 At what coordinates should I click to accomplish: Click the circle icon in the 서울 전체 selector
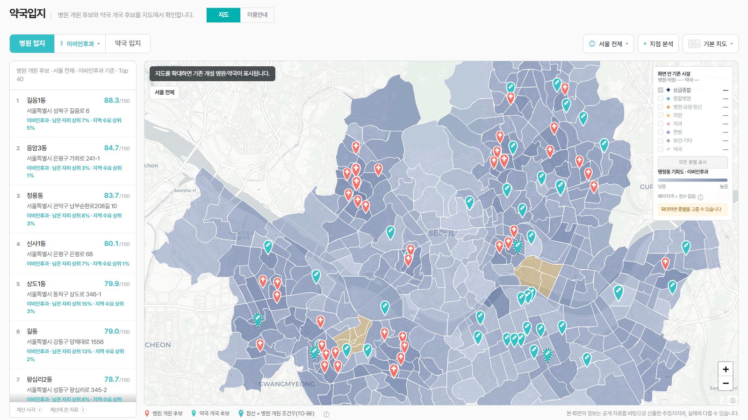(592, 44)
